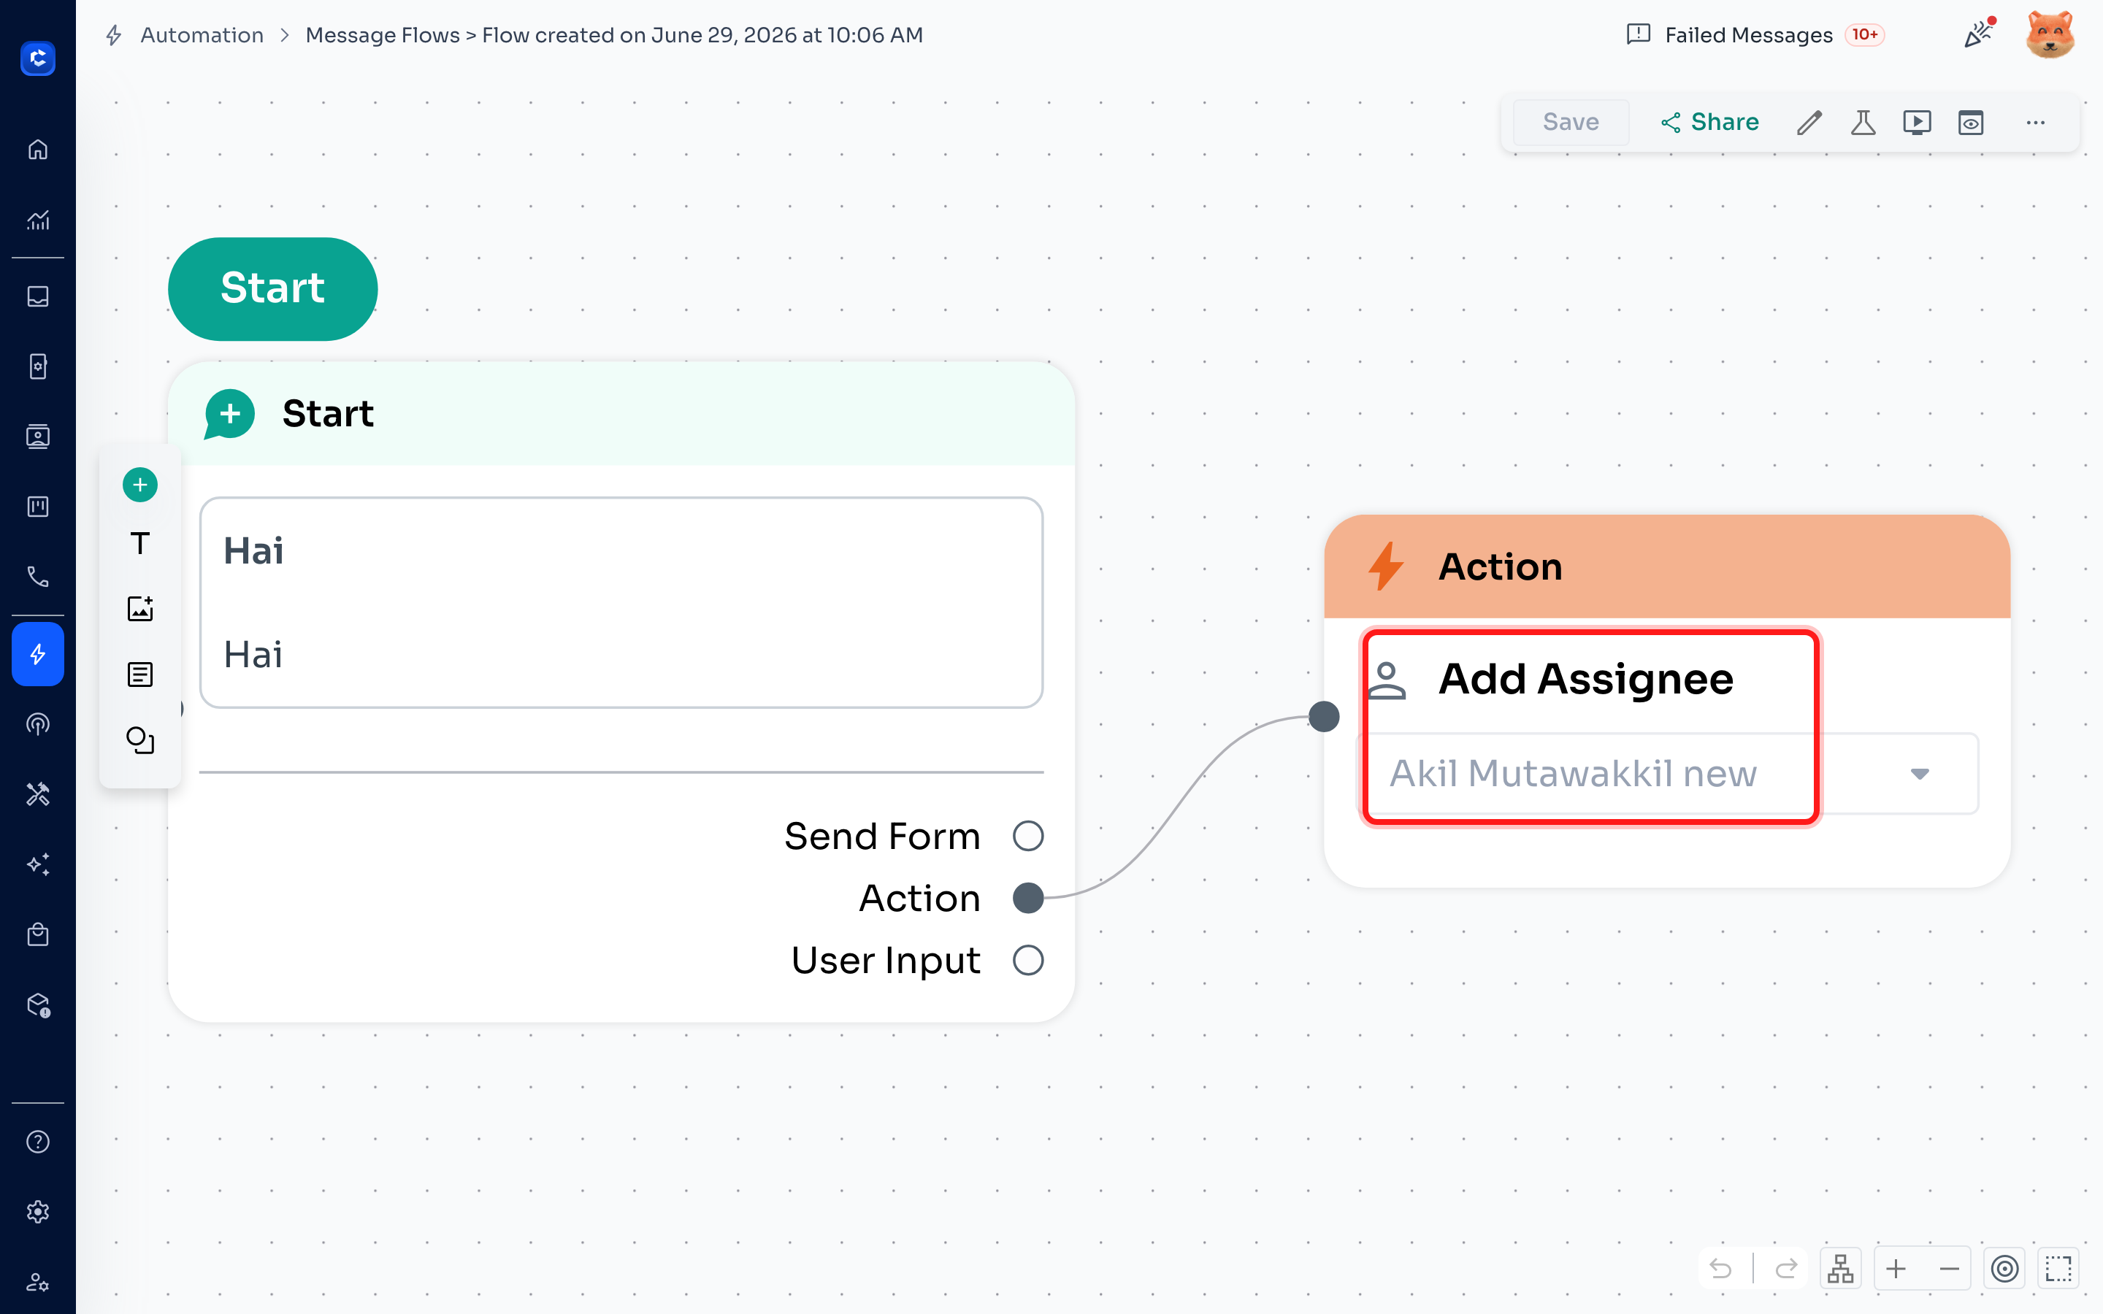The image size is (2103, 1314).
Task: Click the eye window view icon in toolbar
Action: click(1971, 123)
